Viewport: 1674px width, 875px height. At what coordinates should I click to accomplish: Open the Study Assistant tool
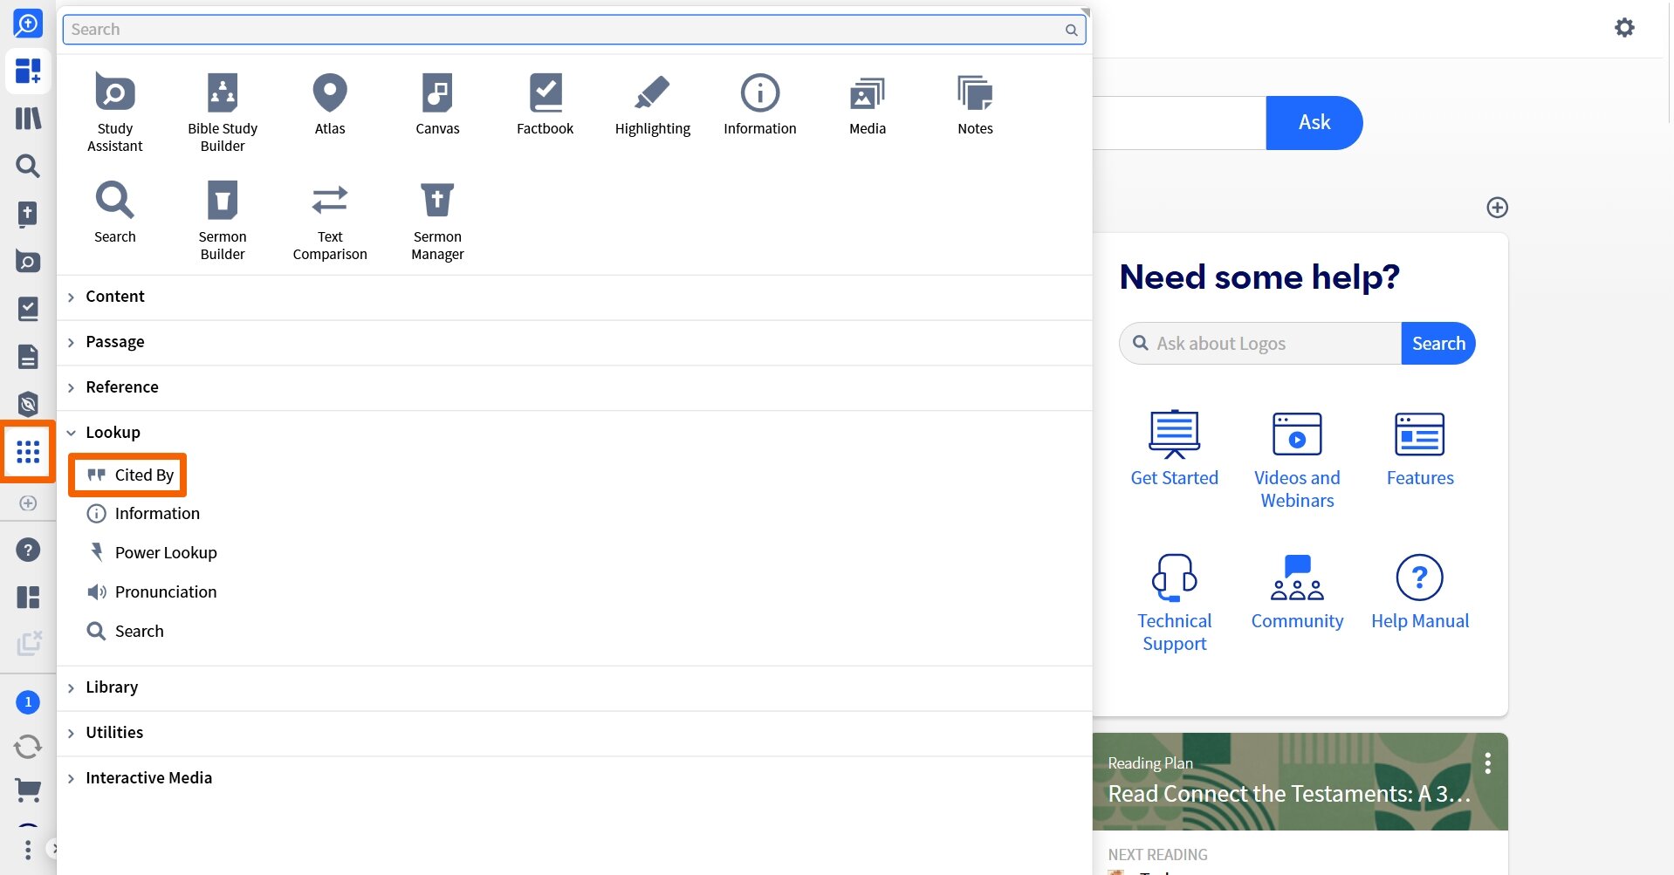[x=114, y=113]
